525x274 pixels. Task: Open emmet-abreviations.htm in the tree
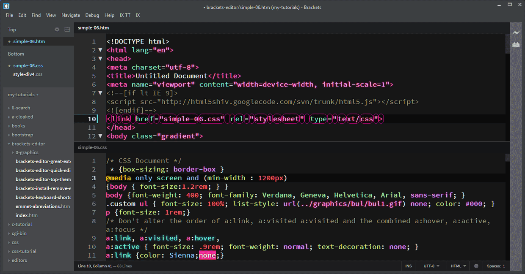pos(42,206)
